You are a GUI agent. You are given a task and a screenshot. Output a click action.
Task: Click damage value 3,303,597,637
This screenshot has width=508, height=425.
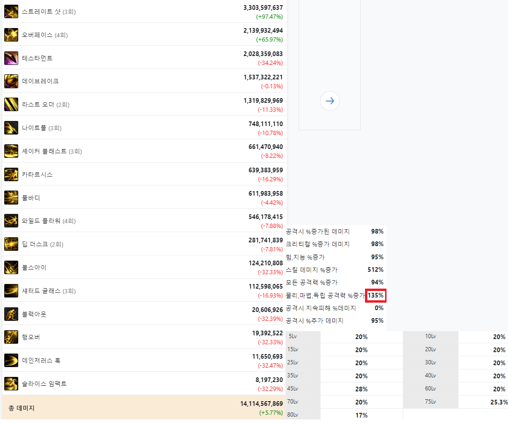263,7
